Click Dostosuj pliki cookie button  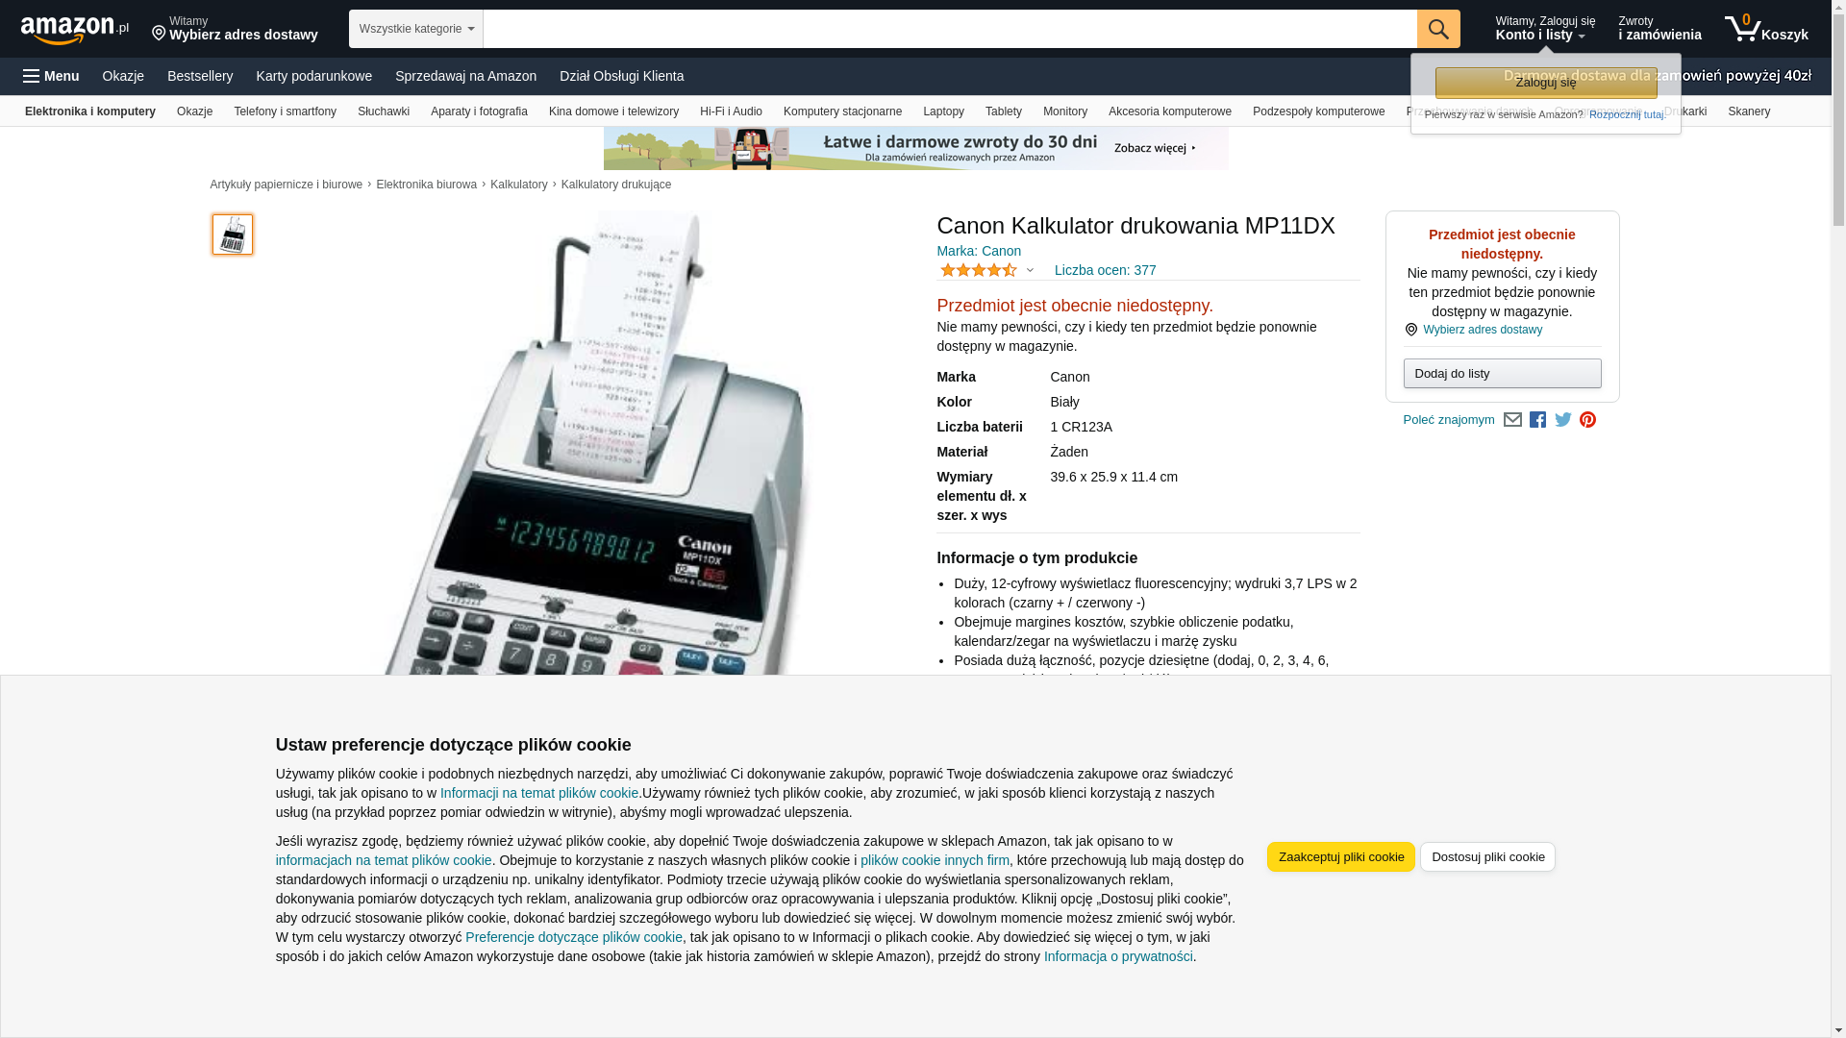[x=1487, y=857]
